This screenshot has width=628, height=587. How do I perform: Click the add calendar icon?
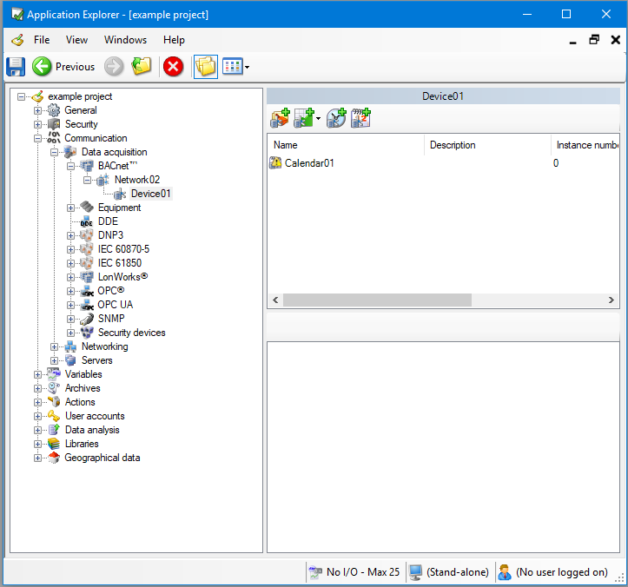click(361, 118)
